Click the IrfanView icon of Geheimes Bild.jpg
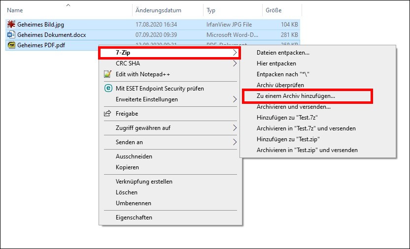 coord(11,24)
